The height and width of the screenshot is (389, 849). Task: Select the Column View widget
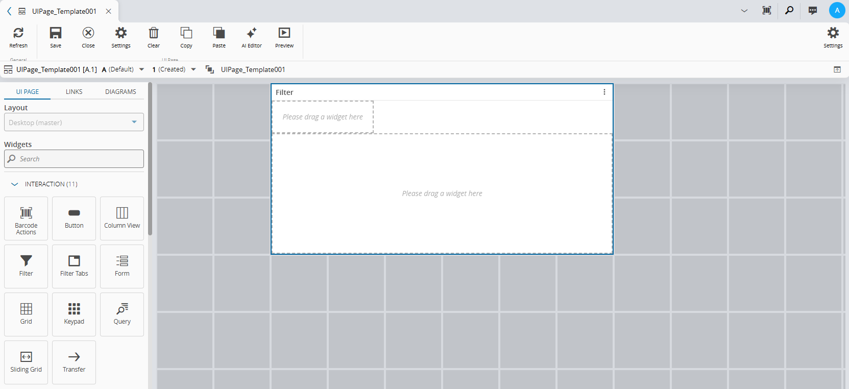[x=122, y=218]
